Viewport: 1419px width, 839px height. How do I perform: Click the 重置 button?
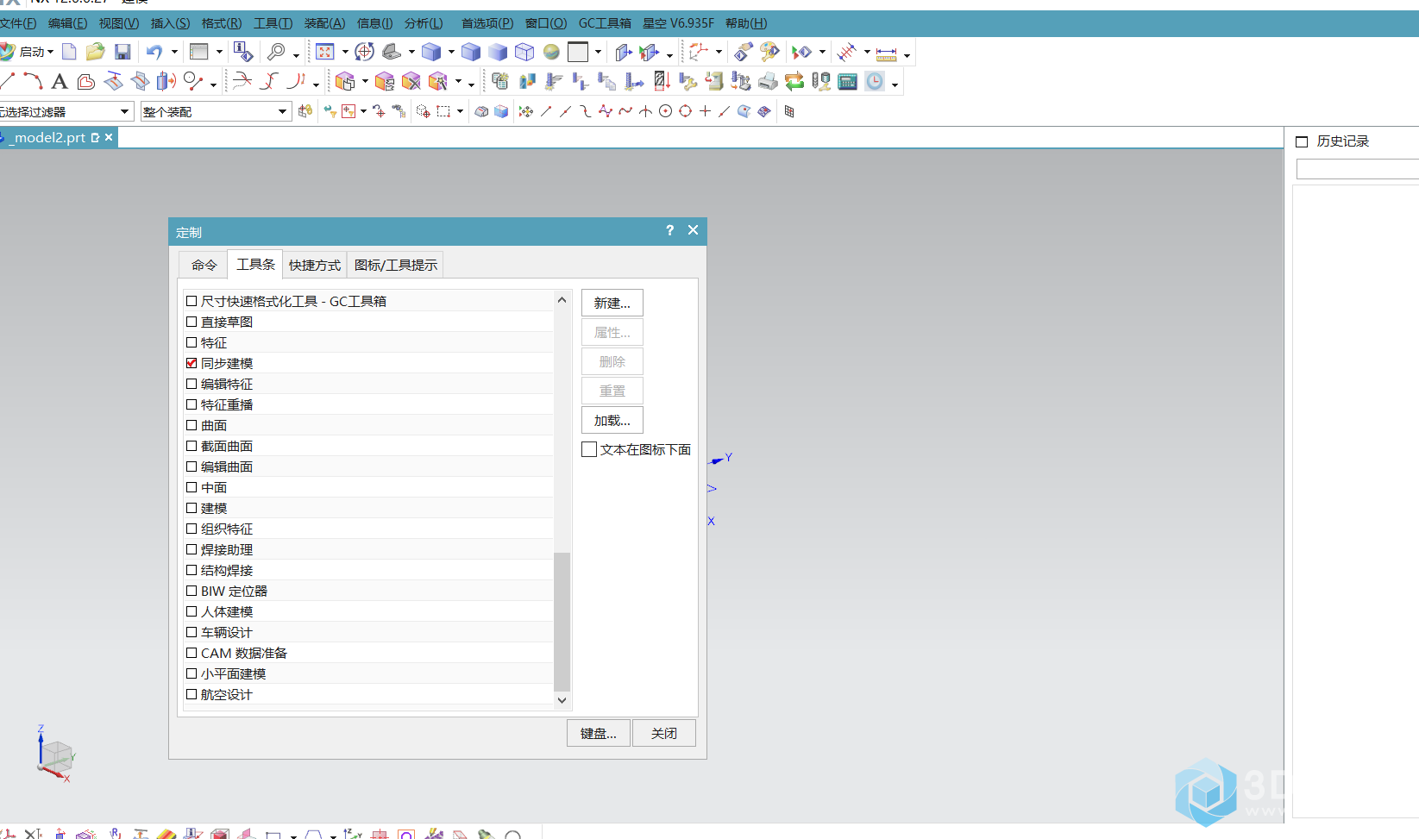tap(612, 391)
